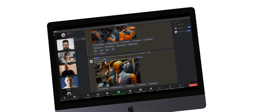Viewport: 254px width, 112px height.
Task: Open the Participants list icon
Action: pos(98,95)
